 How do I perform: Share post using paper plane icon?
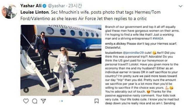point(43,101)
